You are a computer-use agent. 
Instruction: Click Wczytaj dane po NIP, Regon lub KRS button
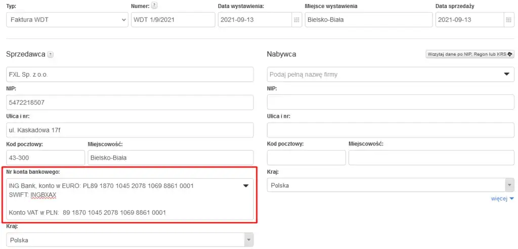point(470,55)
